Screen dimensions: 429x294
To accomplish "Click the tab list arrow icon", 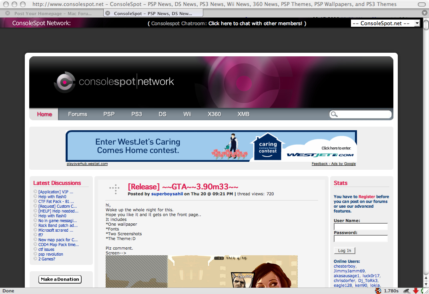I will [424, 13].
